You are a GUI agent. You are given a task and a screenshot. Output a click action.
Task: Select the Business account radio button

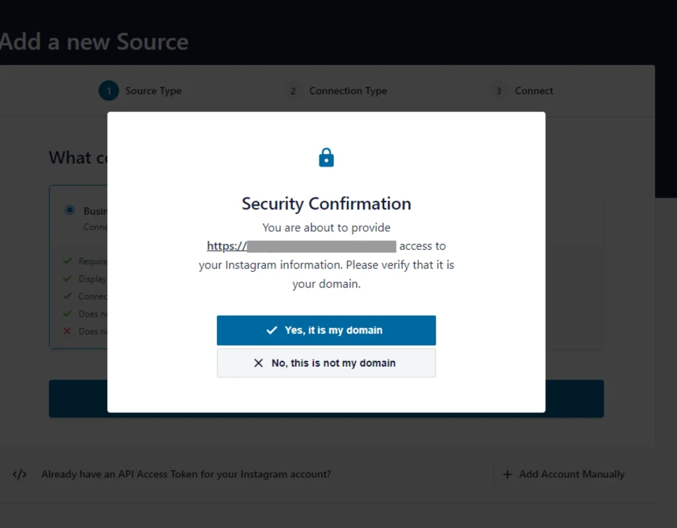point(69,211)
